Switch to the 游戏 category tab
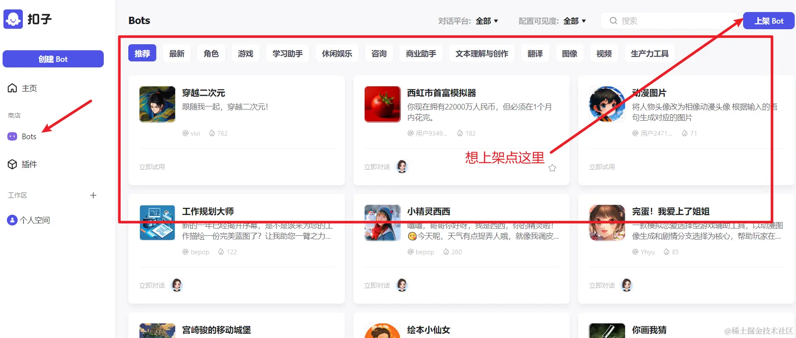 pos(245,53)
